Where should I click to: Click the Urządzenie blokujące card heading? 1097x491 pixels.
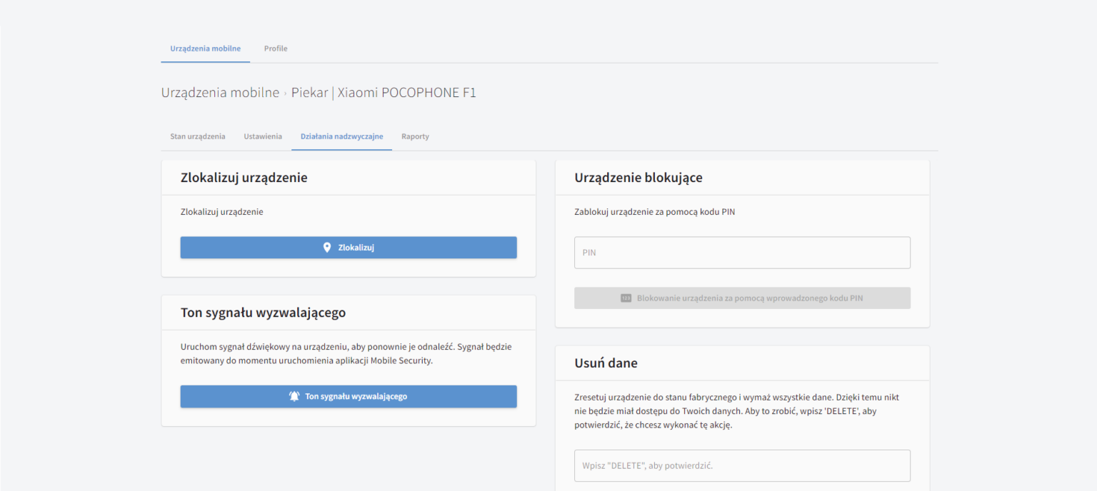(x=638, y=178)
